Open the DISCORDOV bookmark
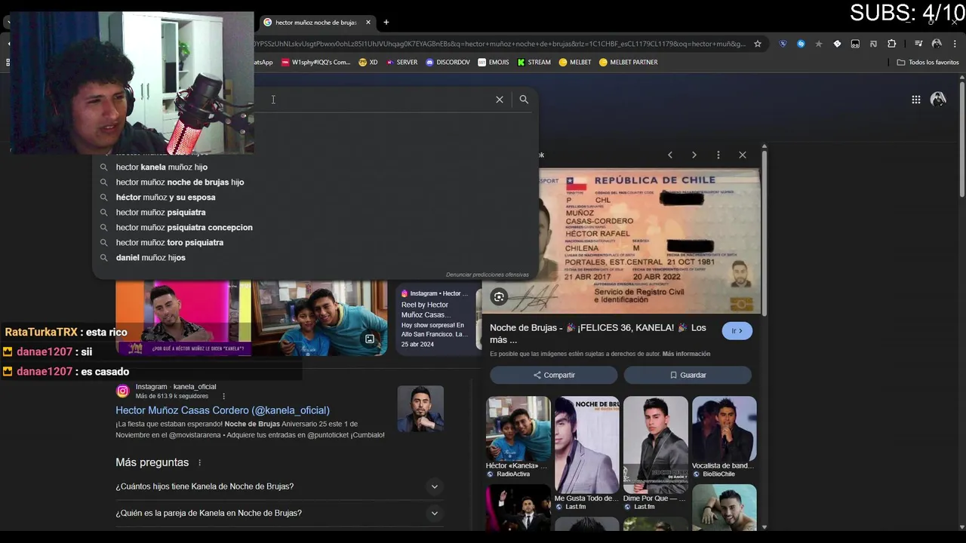Viewport: 966px width, 543px height. coord(448,63)
